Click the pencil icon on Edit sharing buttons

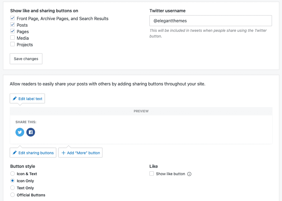[x=15, y=152]
